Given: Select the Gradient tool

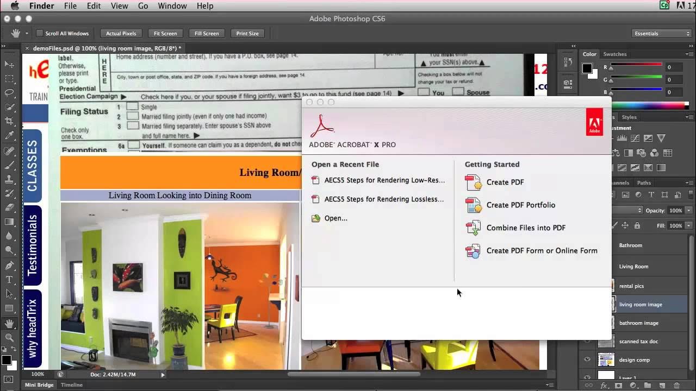Looking at the screenshot, I should [9, 222].
